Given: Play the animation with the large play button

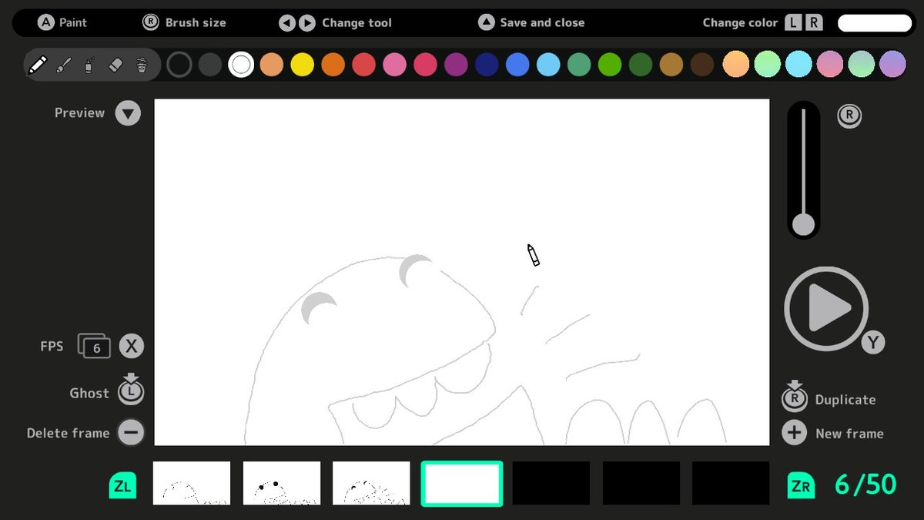Looking at the screenshot, I should coord(826,308).
